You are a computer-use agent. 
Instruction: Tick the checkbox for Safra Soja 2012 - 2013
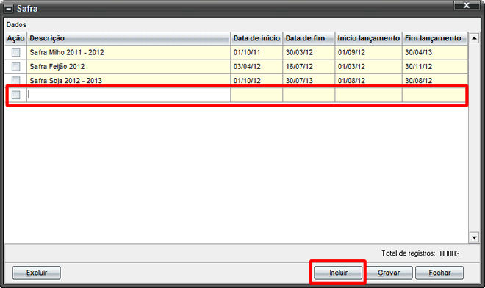[15, 80]
